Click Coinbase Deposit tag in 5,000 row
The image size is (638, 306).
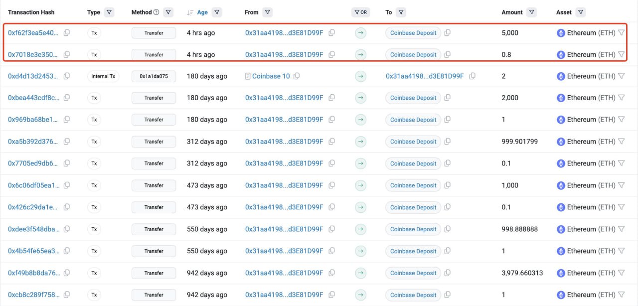413,33
